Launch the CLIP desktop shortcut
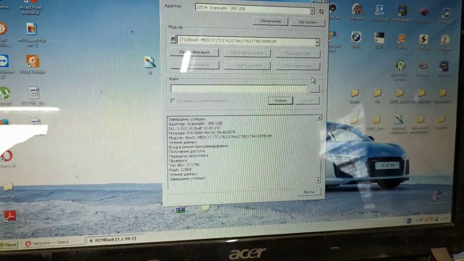The width and height of the screenshot is (464, 261). point(379,41)
